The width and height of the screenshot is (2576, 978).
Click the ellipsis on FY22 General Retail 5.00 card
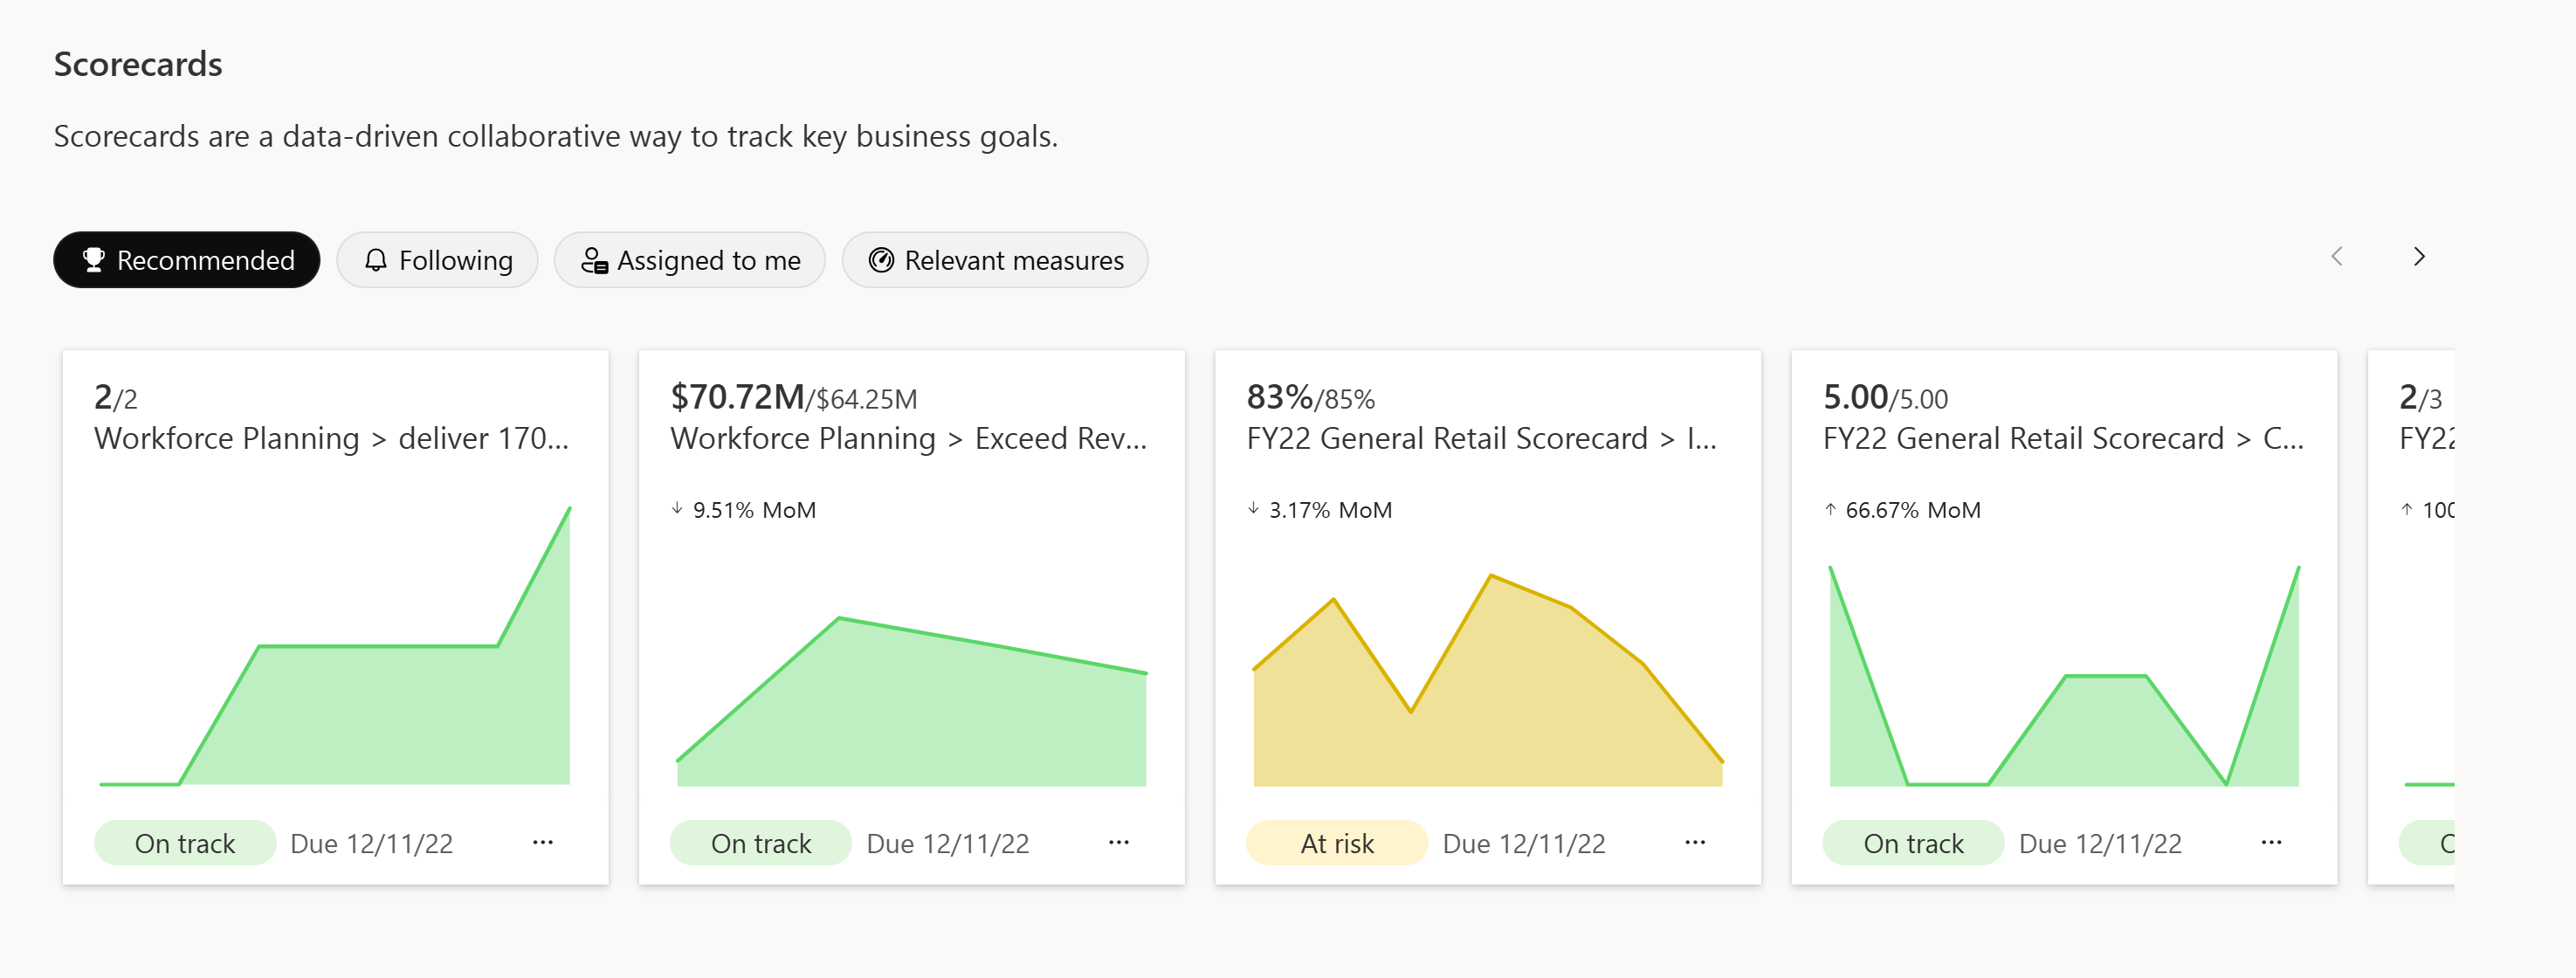click(2272, 842)
